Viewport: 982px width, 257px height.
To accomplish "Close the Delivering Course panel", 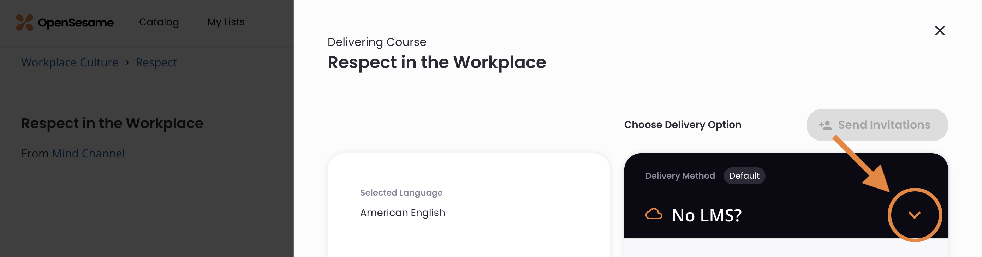I will click(939, 30).
